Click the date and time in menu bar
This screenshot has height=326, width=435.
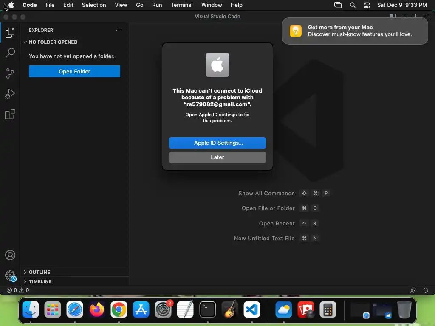(x=402, y=5)
